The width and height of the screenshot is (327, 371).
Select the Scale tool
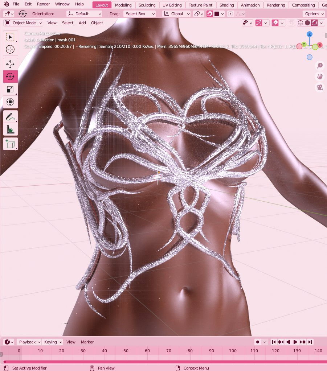[10, 89]
